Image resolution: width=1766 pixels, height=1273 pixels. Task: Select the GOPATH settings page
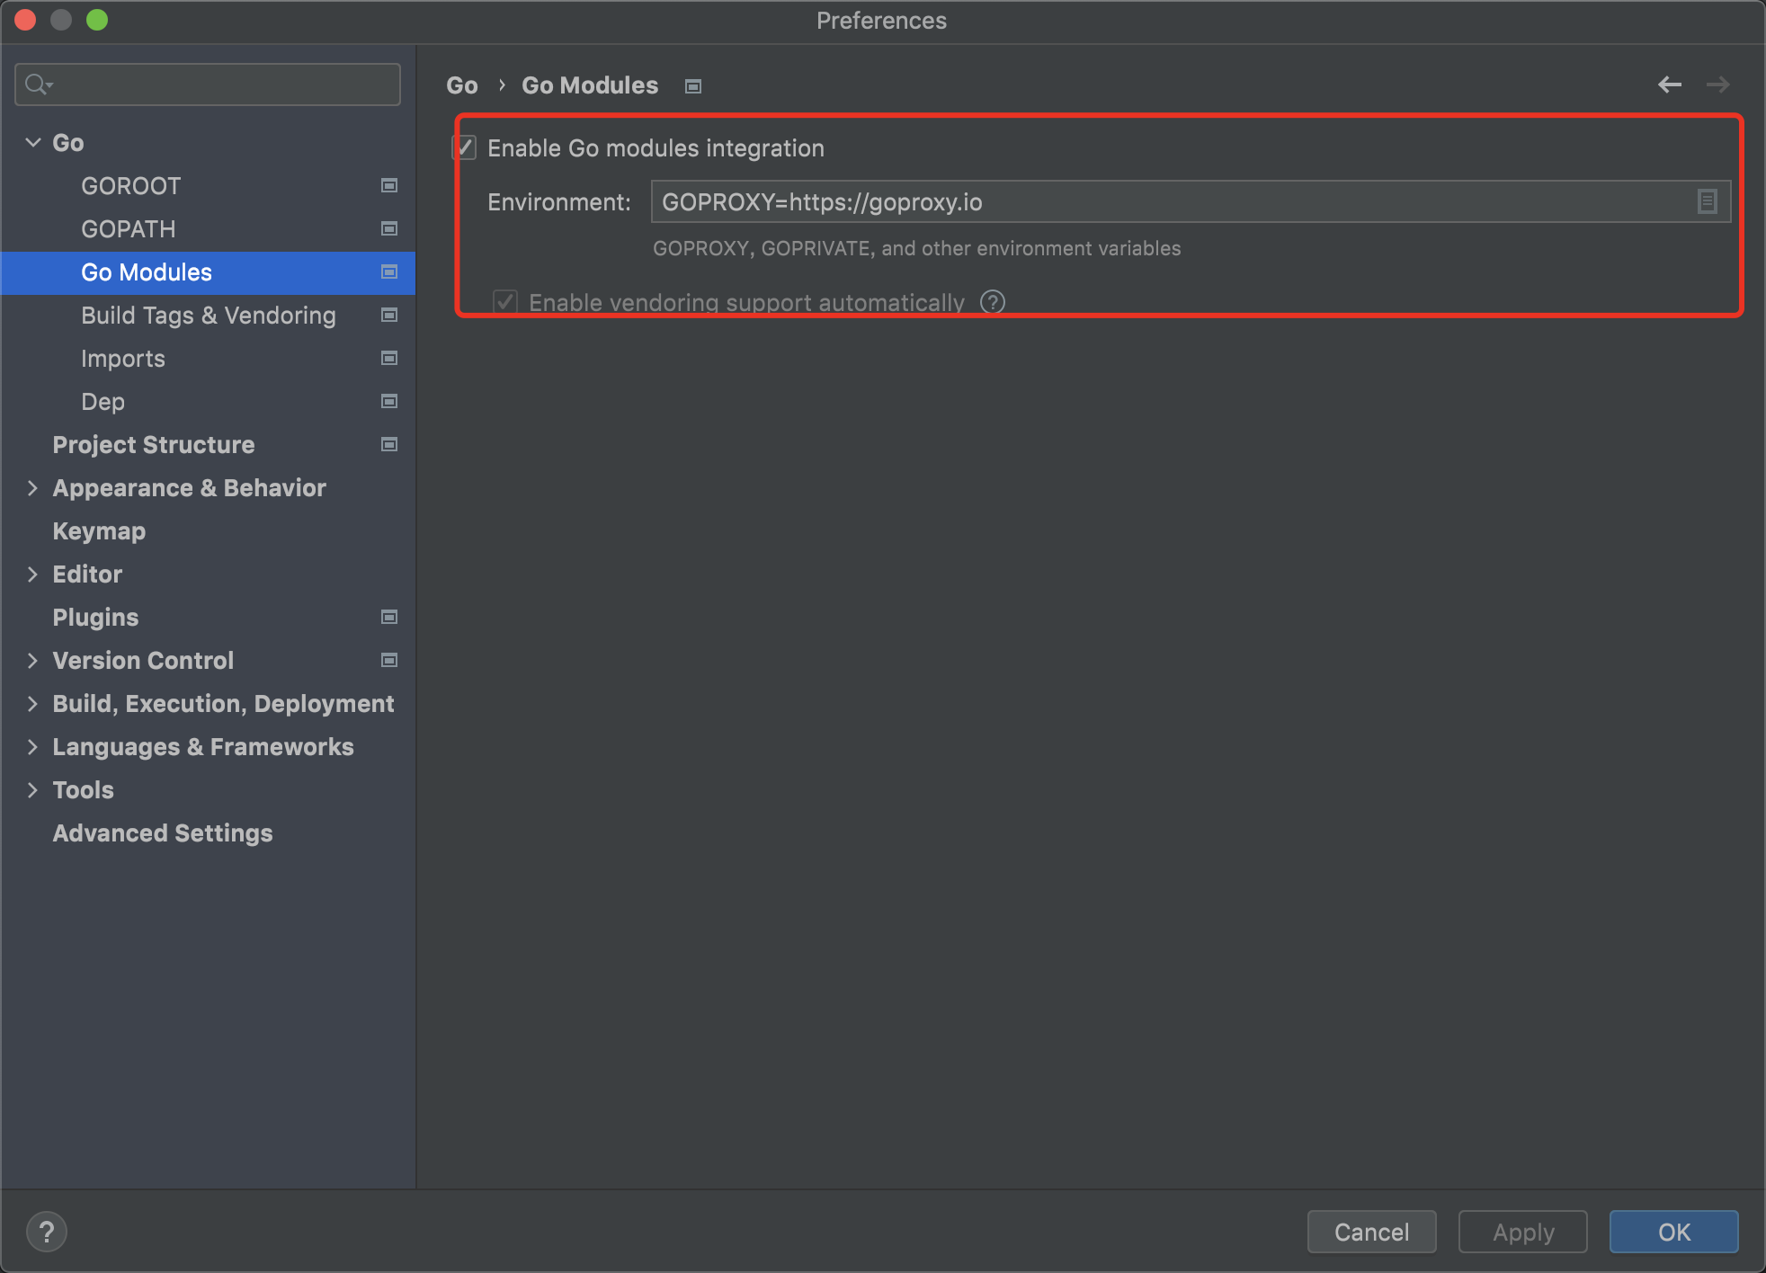point(129,228)
